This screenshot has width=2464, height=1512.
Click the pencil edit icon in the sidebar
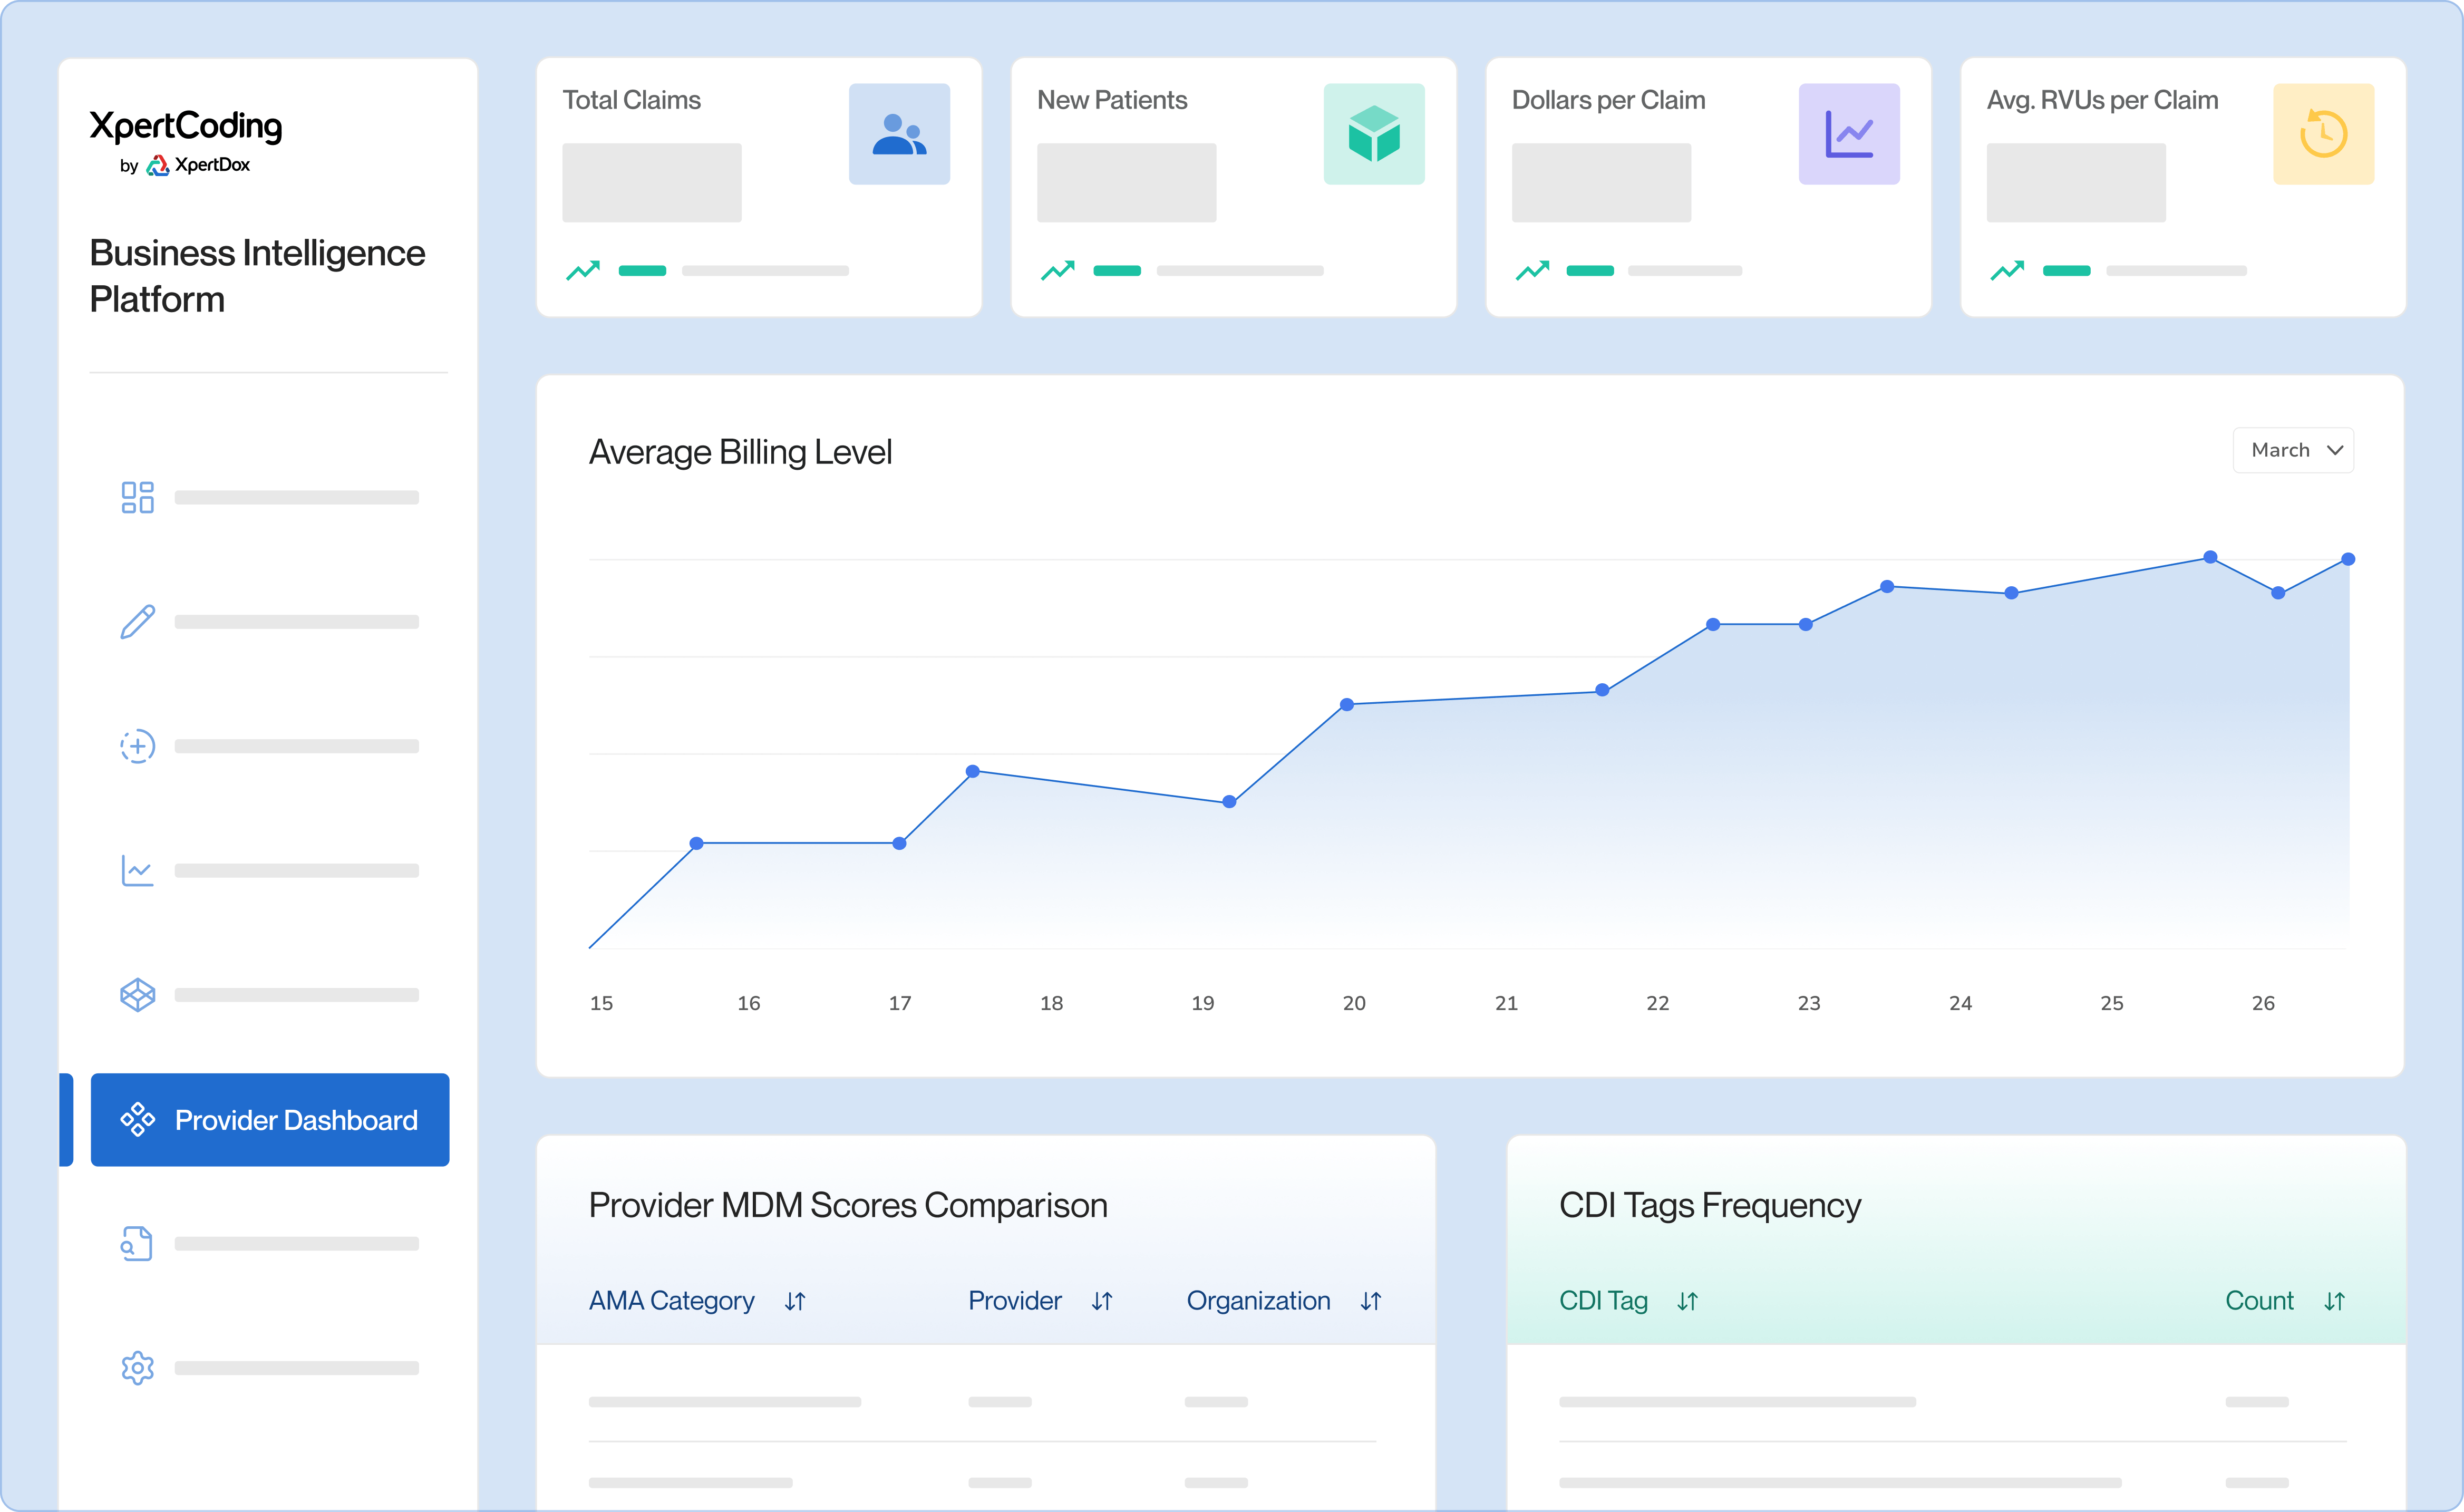pos(138,621)
